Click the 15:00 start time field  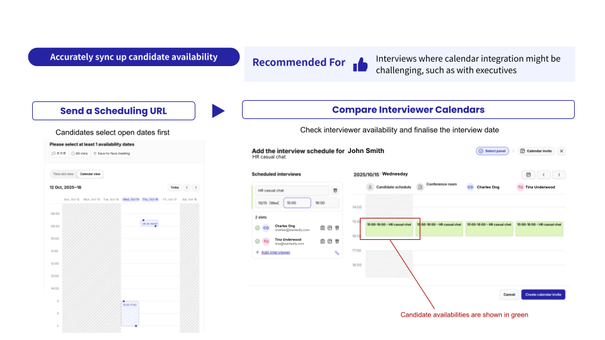pyautogui.click(x=296, y=203)
